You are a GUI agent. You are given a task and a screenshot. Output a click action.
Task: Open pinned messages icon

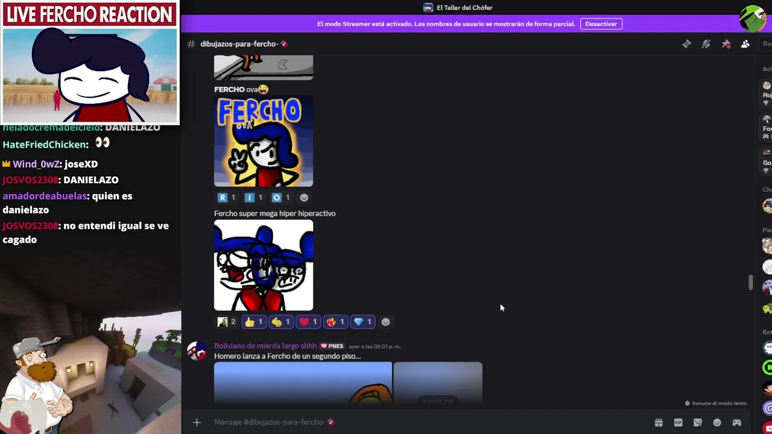tap(726, 44)
